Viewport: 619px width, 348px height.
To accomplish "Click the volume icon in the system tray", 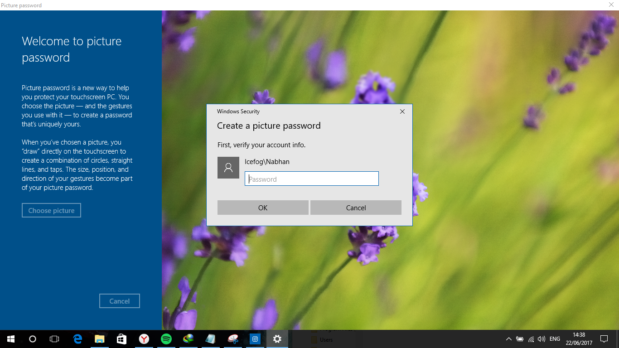I will (x=541, y=338).
